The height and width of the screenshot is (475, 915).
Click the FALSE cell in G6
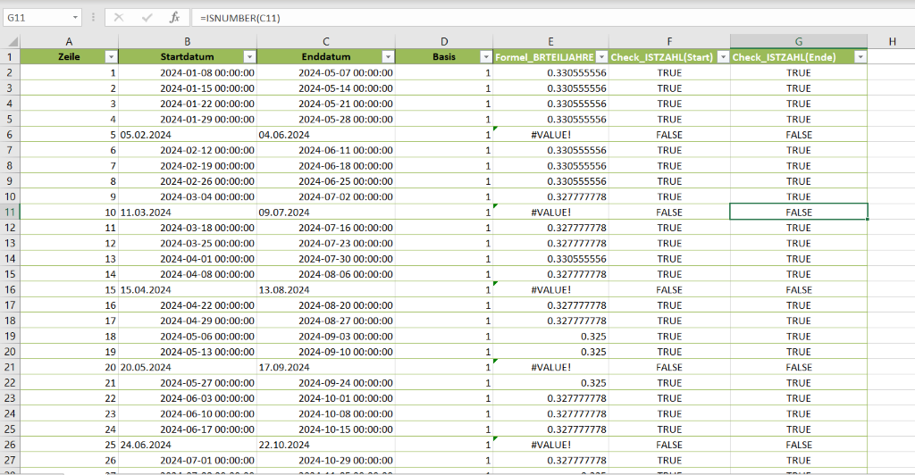point(798,135)
